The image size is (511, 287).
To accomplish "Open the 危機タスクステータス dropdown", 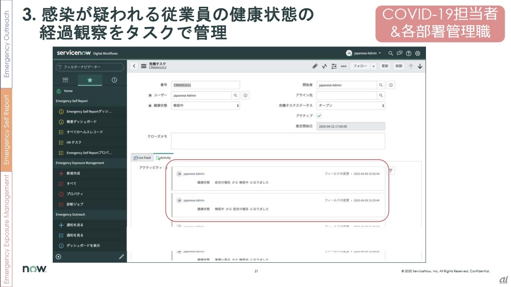I will pyautogui.click(x=351, y=106).
